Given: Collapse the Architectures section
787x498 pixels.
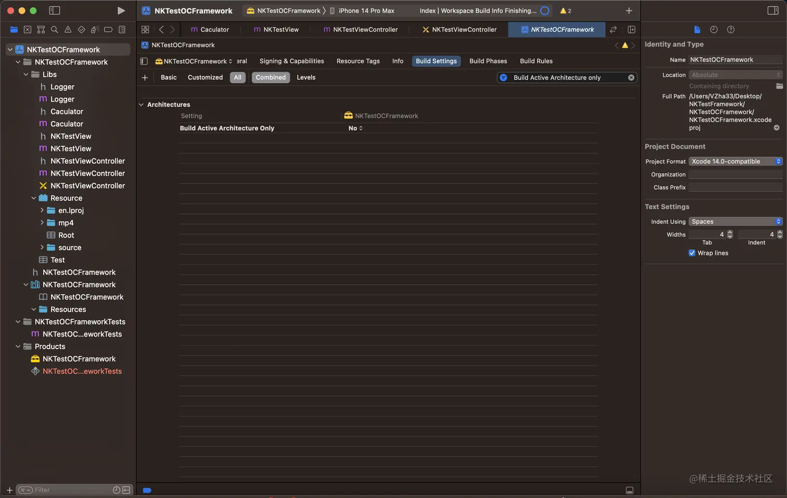Looking at the screenshot, I should (x=141, y=105).
